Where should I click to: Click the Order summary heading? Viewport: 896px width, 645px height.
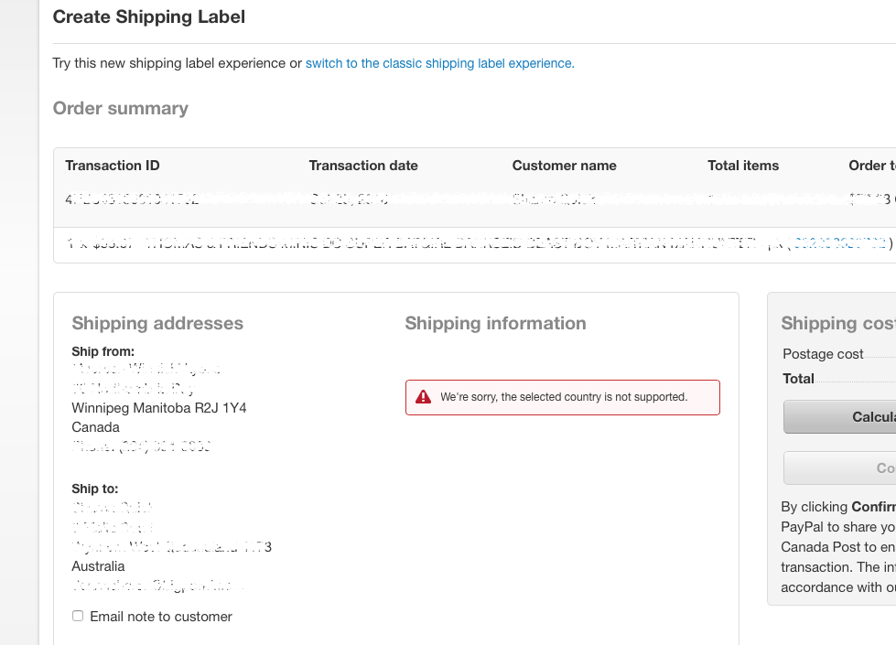point(121,108)
